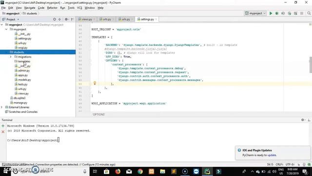Switch to the settings.py editor tab
The height and width of the screenshot is (176, 312).
click(147, 20)
